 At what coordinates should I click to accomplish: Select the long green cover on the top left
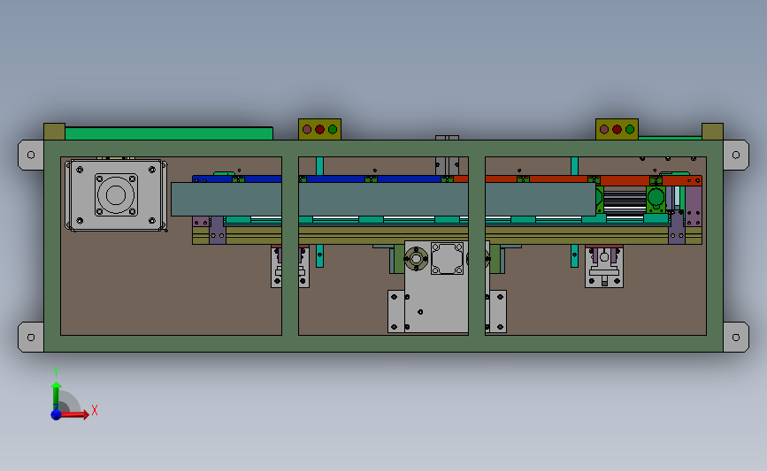point(169,133)
